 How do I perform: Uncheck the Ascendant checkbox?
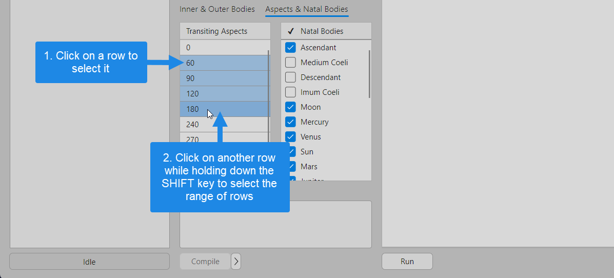(x=290, y=48)
